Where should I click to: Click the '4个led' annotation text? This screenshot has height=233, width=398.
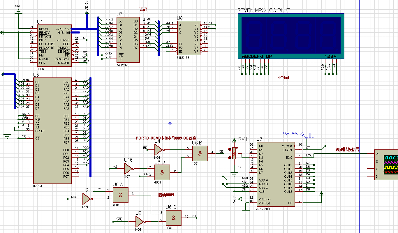[x=283, y=78]
